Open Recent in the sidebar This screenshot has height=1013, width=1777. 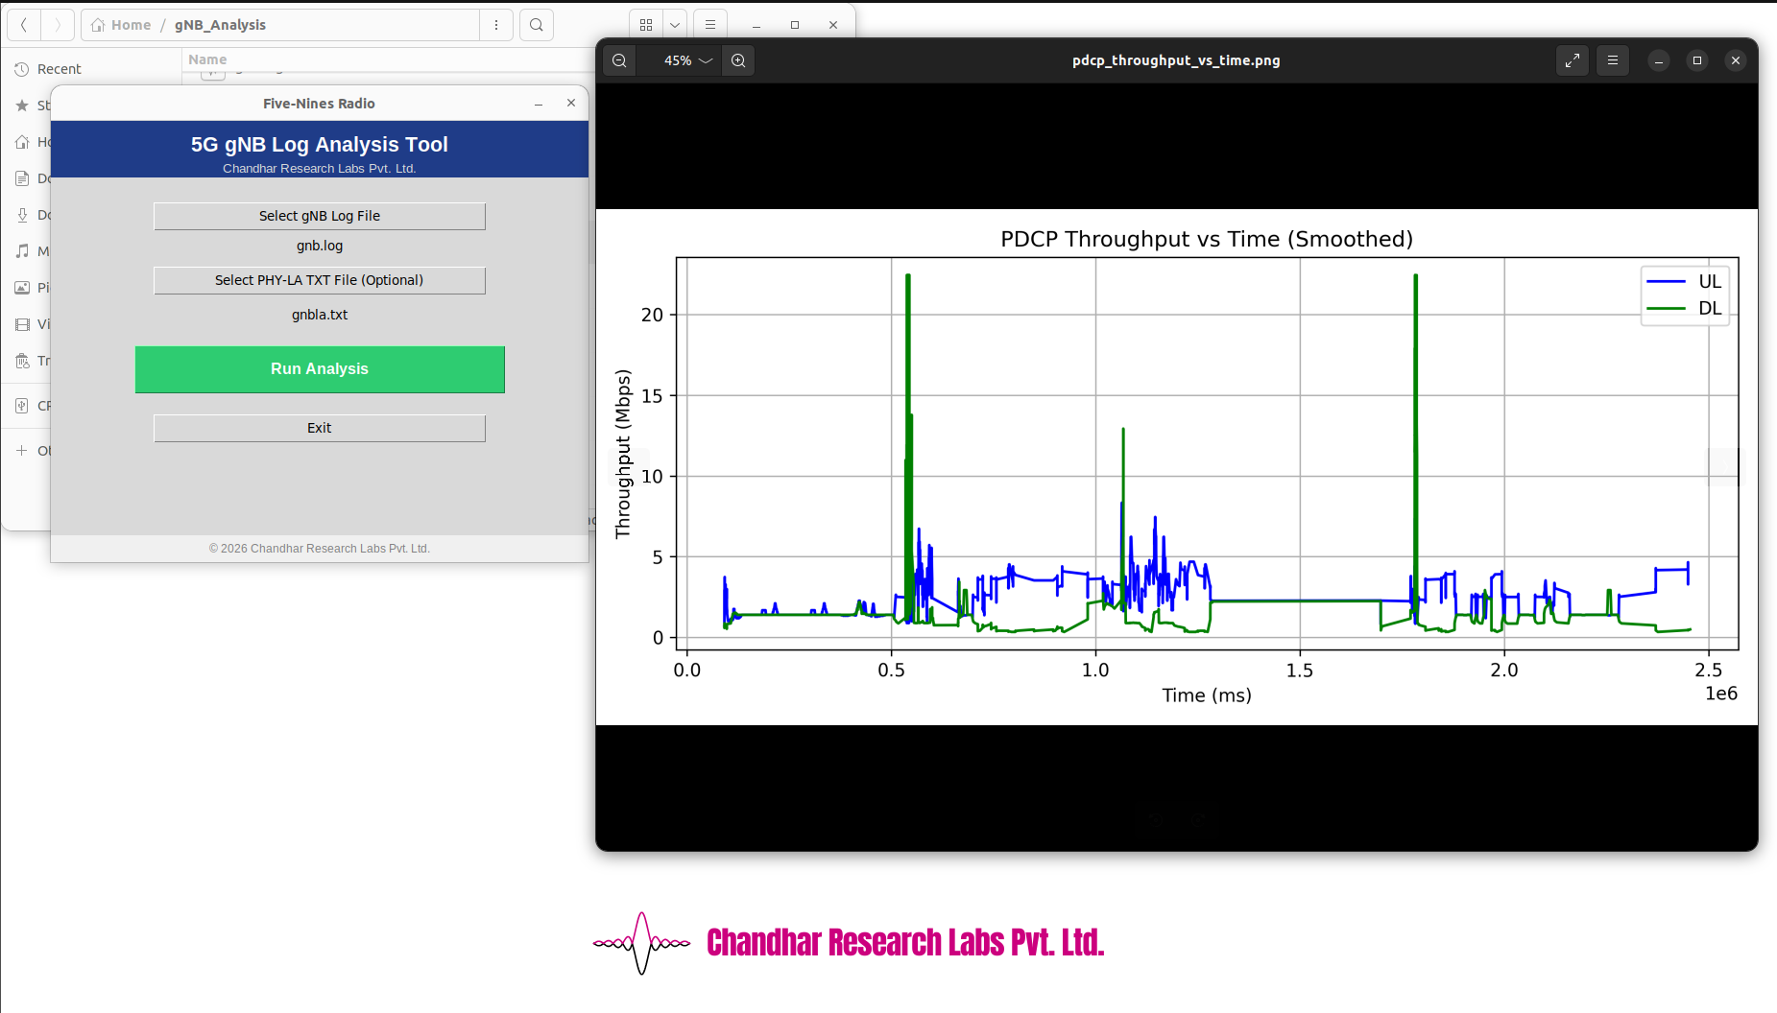[59, 69]
